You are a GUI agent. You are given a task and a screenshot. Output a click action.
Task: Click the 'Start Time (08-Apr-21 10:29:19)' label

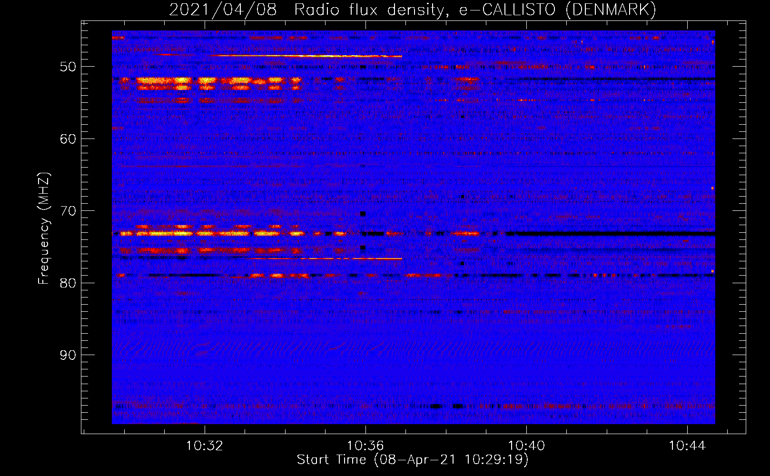point(413,459)
